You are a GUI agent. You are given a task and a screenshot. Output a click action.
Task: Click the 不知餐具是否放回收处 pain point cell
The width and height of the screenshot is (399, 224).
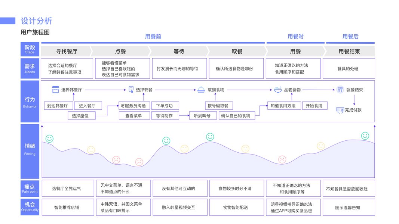click(349, 189)
